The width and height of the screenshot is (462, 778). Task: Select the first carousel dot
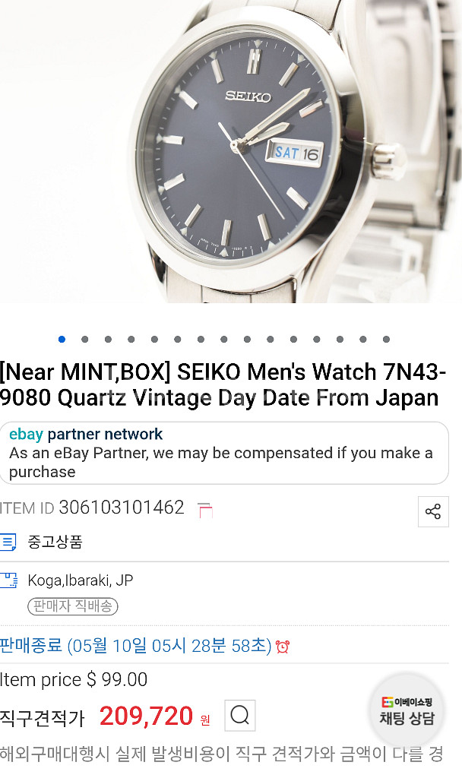coord(62,340)
